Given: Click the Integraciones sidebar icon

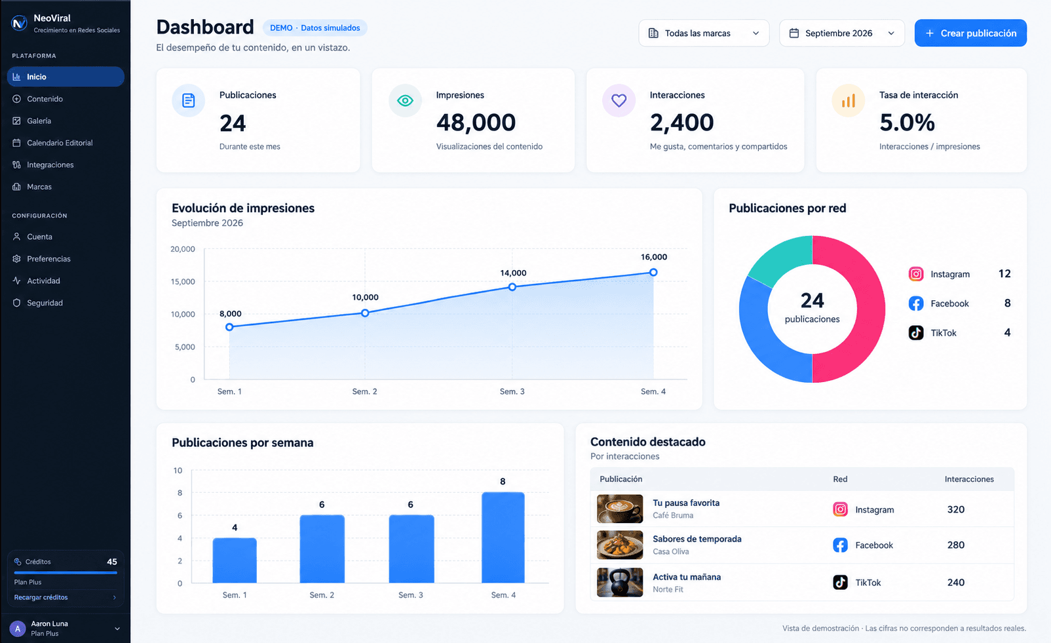Looking at the screenshot, I should (x=16, y=165).
